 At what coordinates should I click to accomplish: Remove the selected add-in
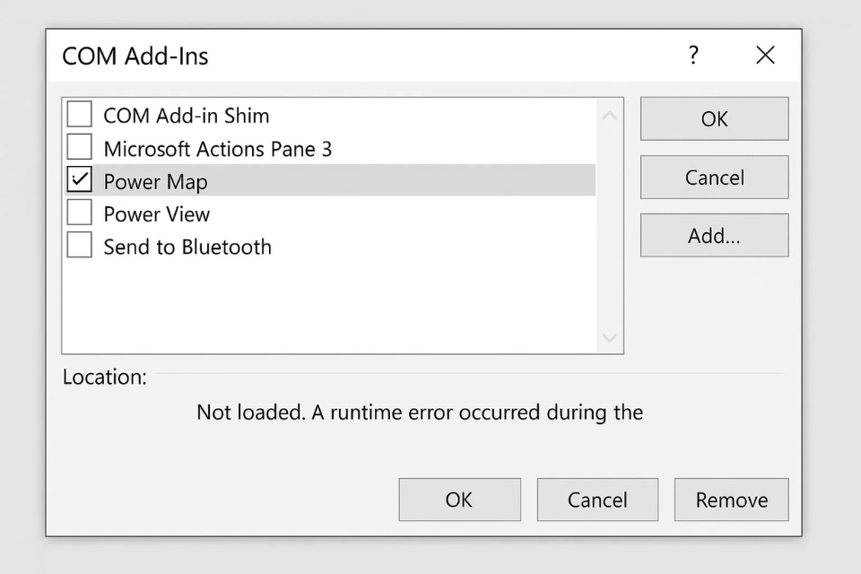(x=731, y=500)
